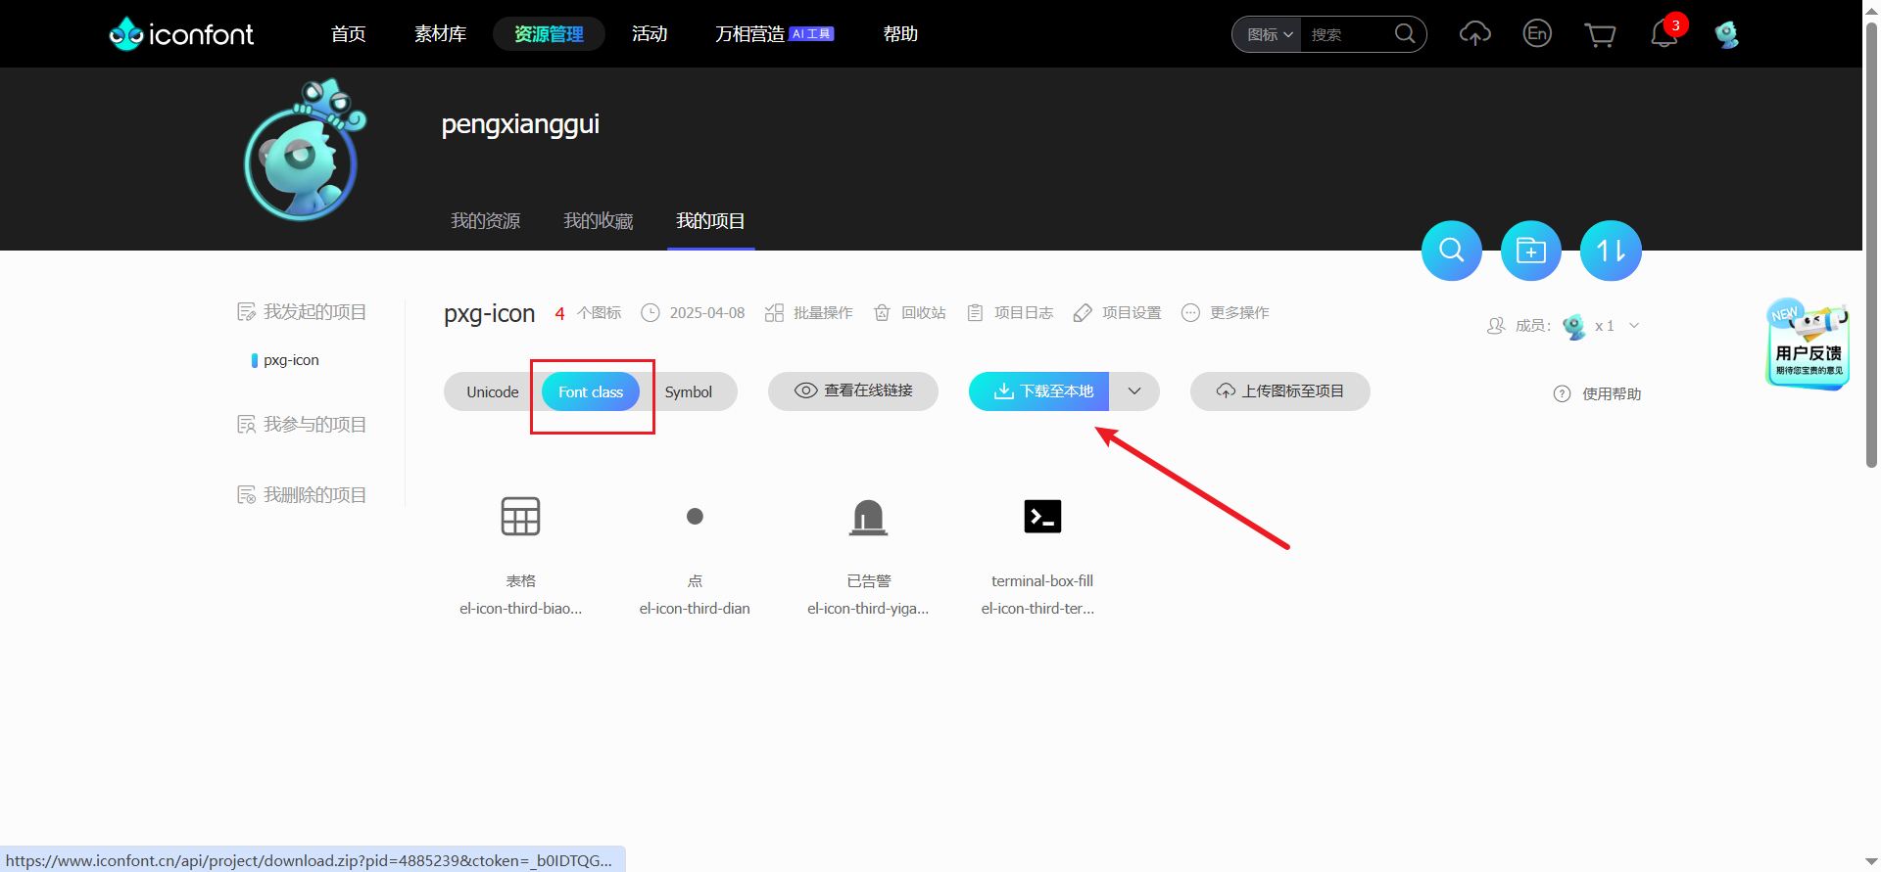Open the user avatar menu in header

[x=1726, y=34]
